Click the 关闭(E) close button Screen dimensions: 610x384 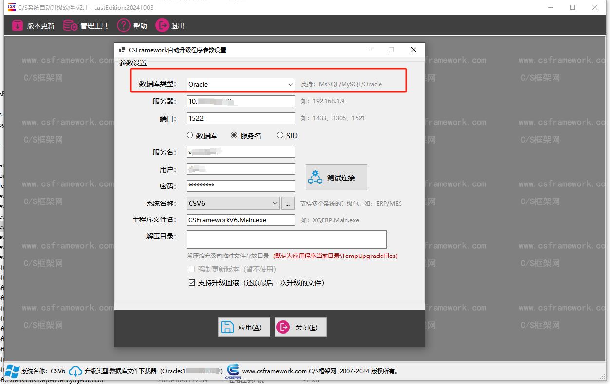[301, 327]
